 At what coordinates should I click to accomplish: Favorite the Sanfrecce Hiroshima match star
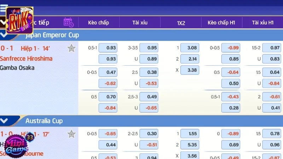(71, 48)
